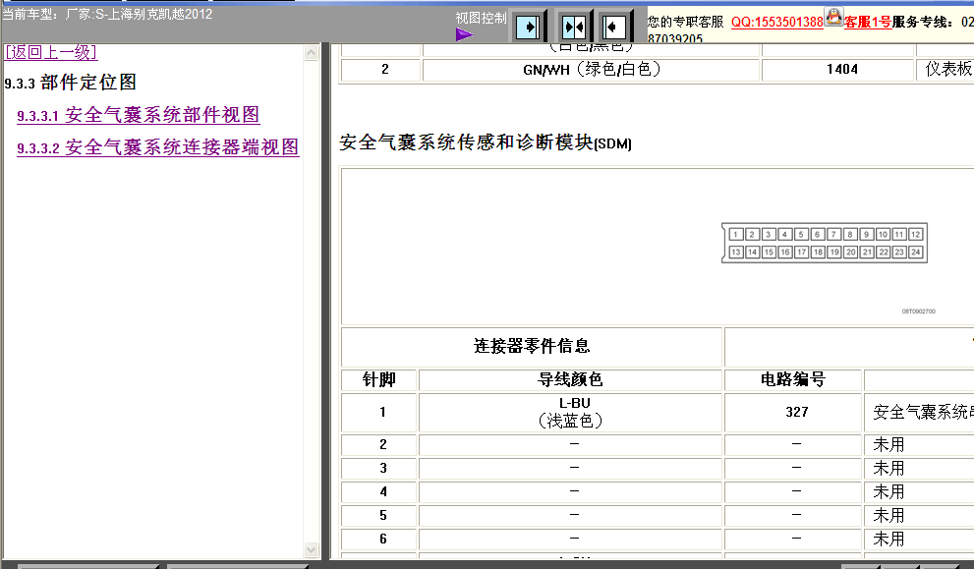Click the inward-arrows split view button

[x=573, y=26]
